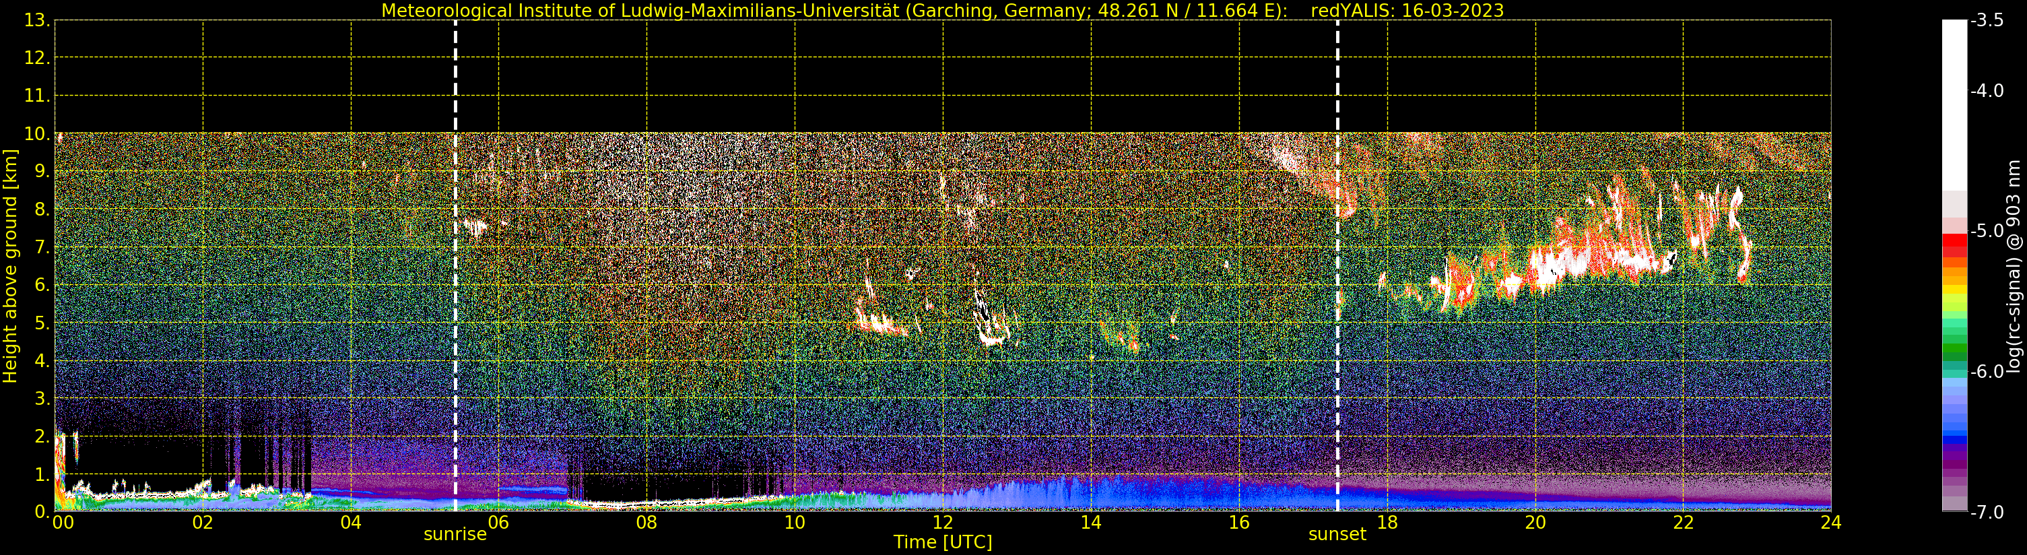Click the white top section of the colorbar
This screenshot has height=555, width=2027.
point(1954,104)
